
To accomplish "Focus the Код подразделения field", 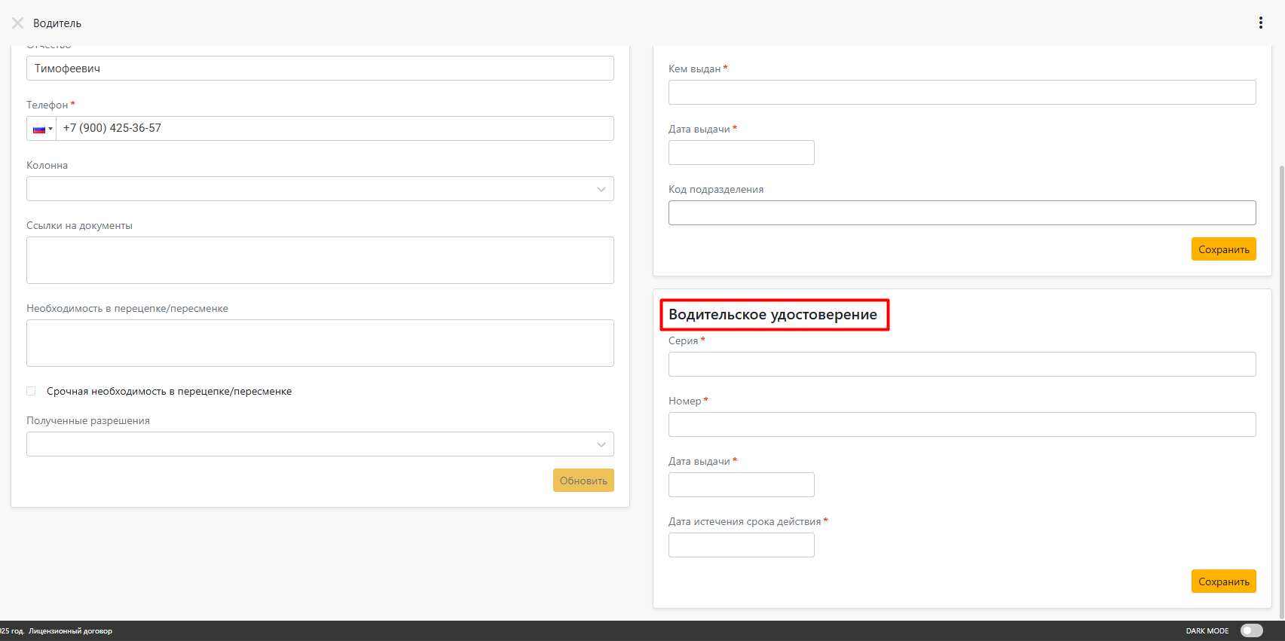I will (962, 213).
